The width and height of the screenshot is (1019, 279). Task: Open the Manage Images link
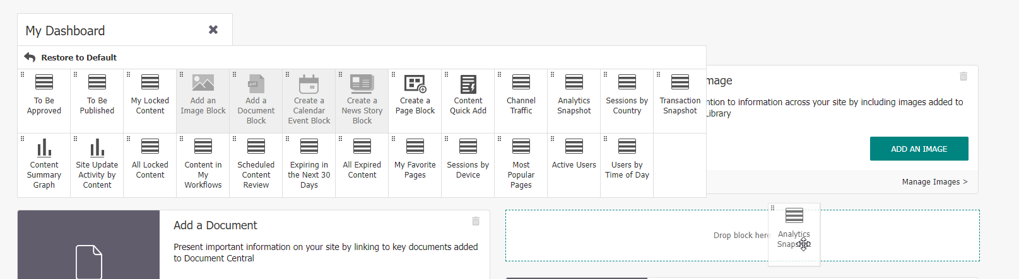pos(934,182)
